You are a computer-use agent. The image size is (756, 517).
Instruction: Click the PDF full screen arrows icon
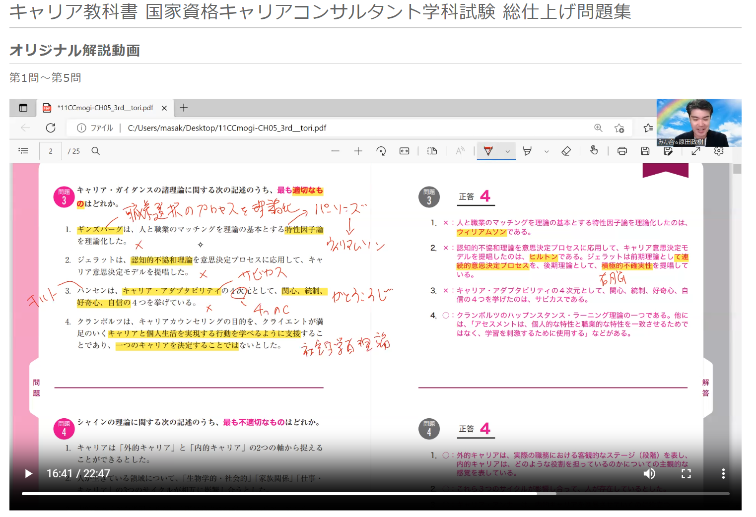click(x=695, y=151)
